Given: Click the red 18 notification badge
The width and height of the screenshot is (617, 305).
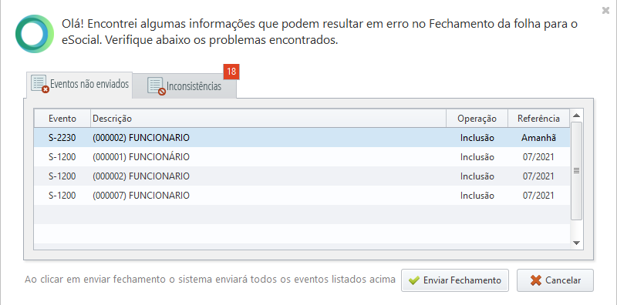Looking at the screenshot, I should click(x=231, y=71).
